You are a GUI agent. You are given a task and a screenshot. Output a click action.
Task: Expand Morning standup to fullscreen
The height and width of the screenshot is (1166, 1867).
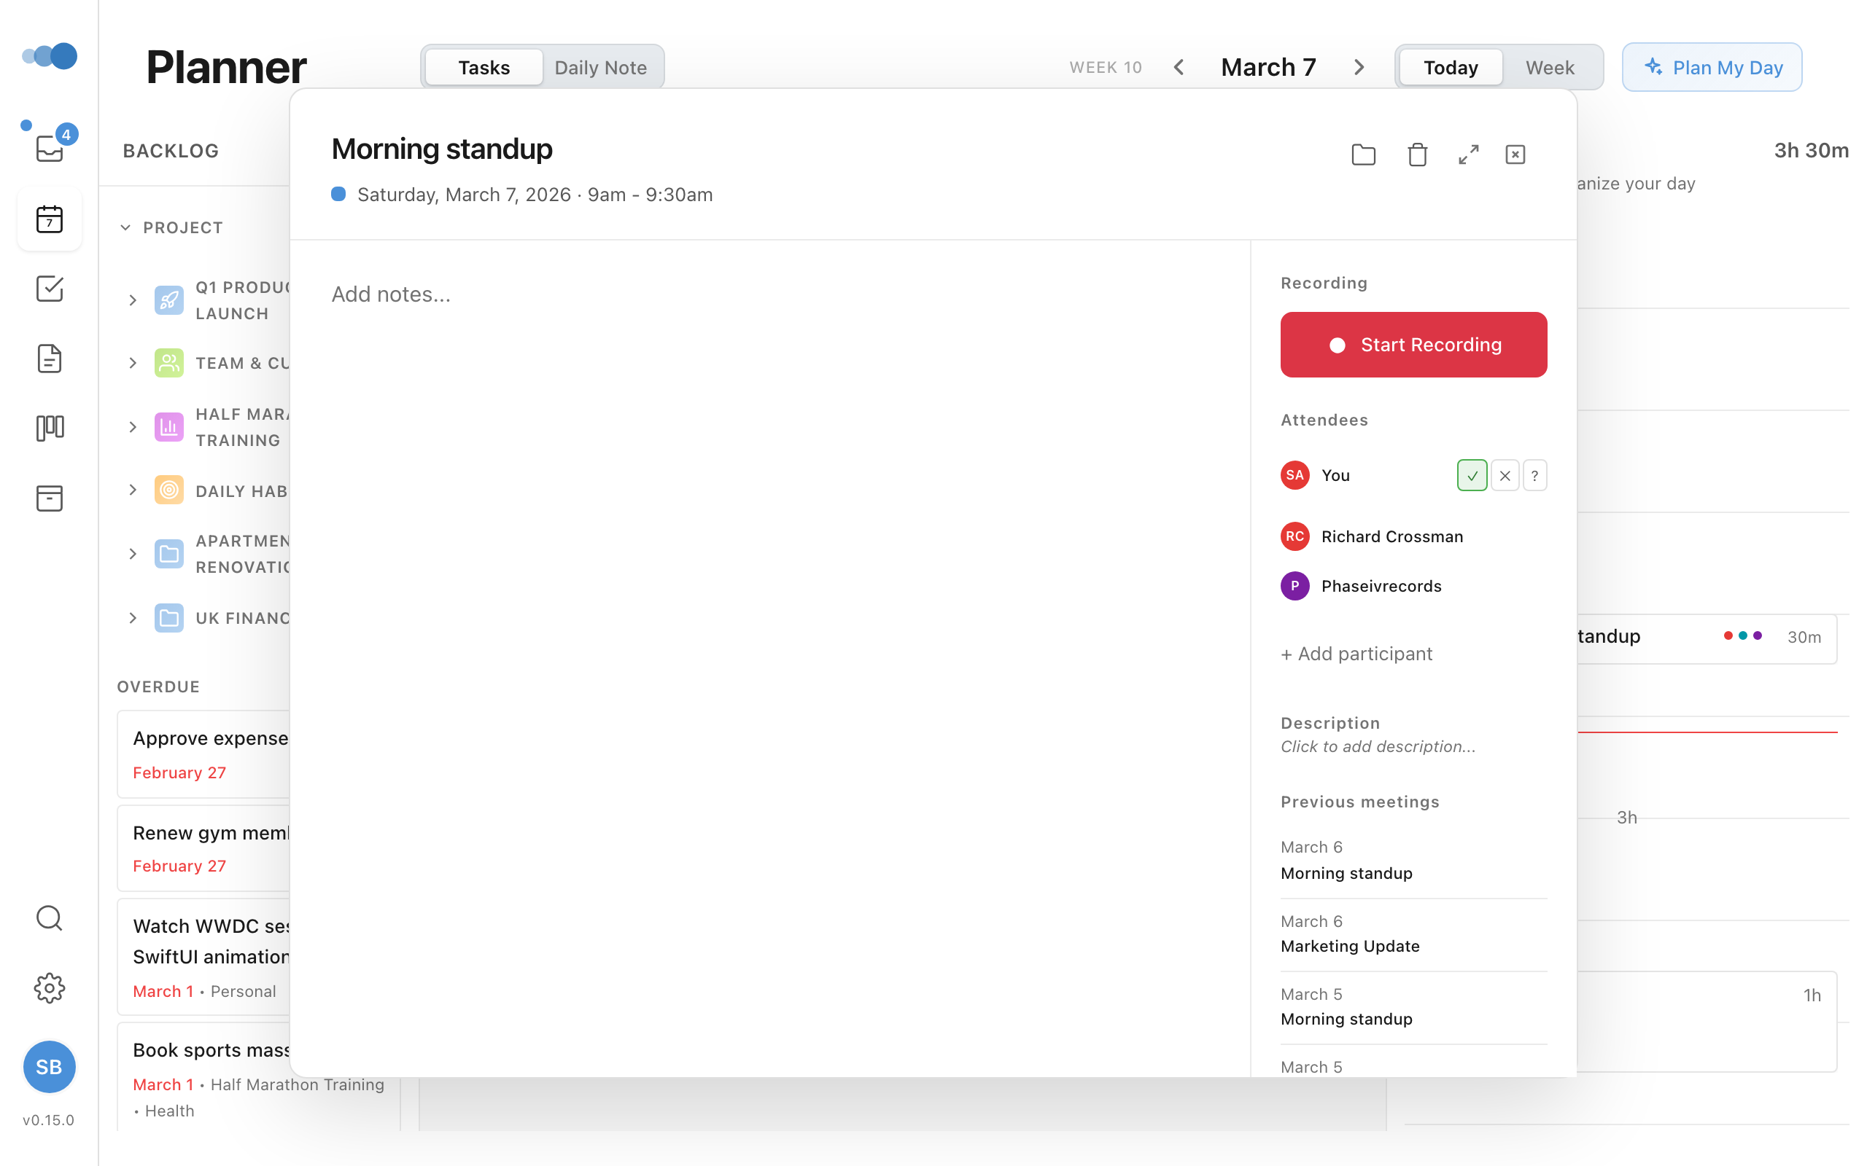point(1468,154)
